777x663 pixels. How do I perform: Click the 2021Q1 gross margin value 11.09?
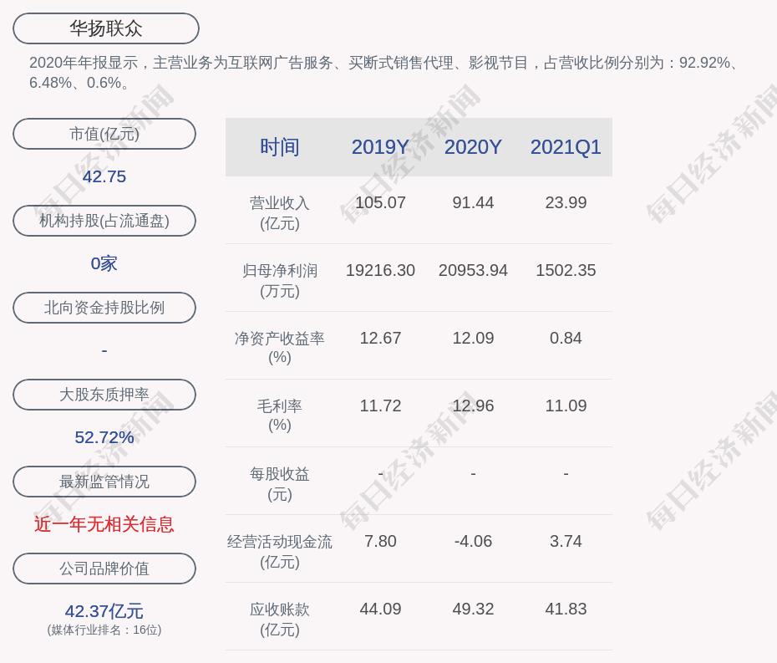point(566,406)
